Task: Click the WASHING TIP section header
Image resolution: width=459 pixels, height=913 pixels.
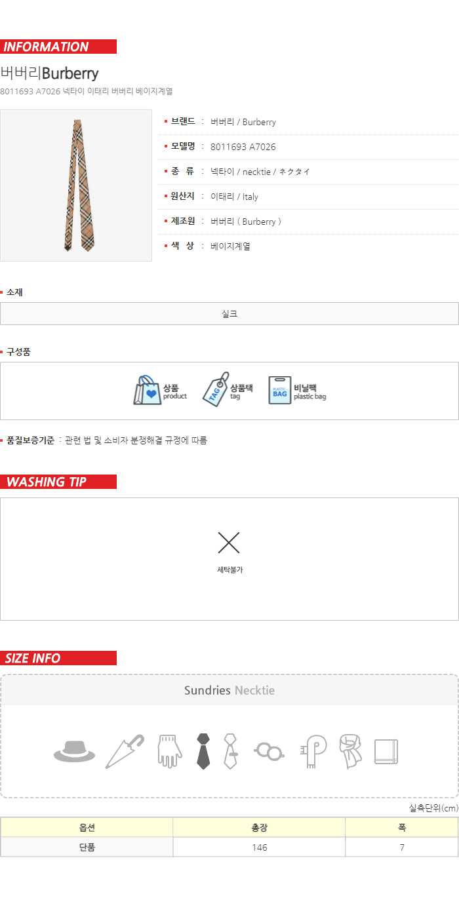Action: (x=58, y=482)
